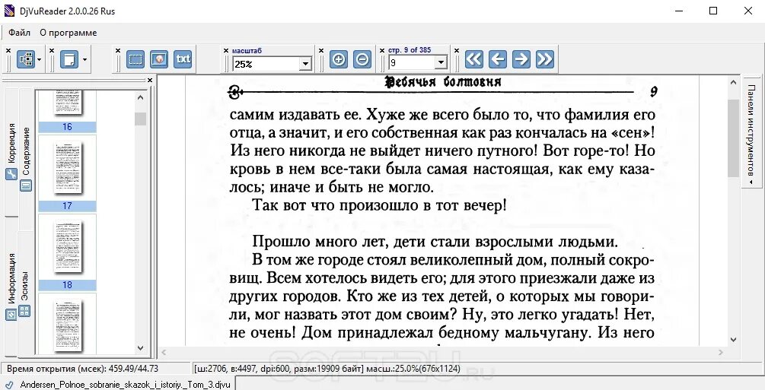The width and height of the screenshot is (765, 390).
Task: Click the document structure tree icon
Action: point(26,59)
